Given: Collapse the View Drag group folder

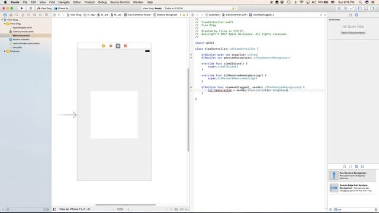Looking at the screenshot, I should coord(5,24).
